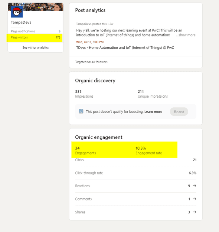The width and height of the screenshot is (219, 232).
Task: Click the TampaDevs page name
Action: click(x=21, y=22)
